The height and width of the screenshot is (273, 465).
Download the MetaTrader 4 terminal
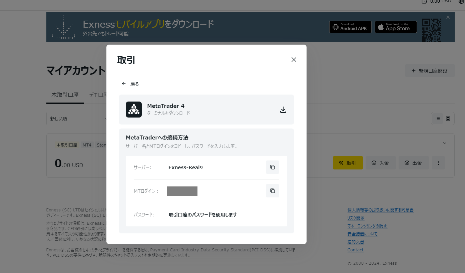coord(283,110)
